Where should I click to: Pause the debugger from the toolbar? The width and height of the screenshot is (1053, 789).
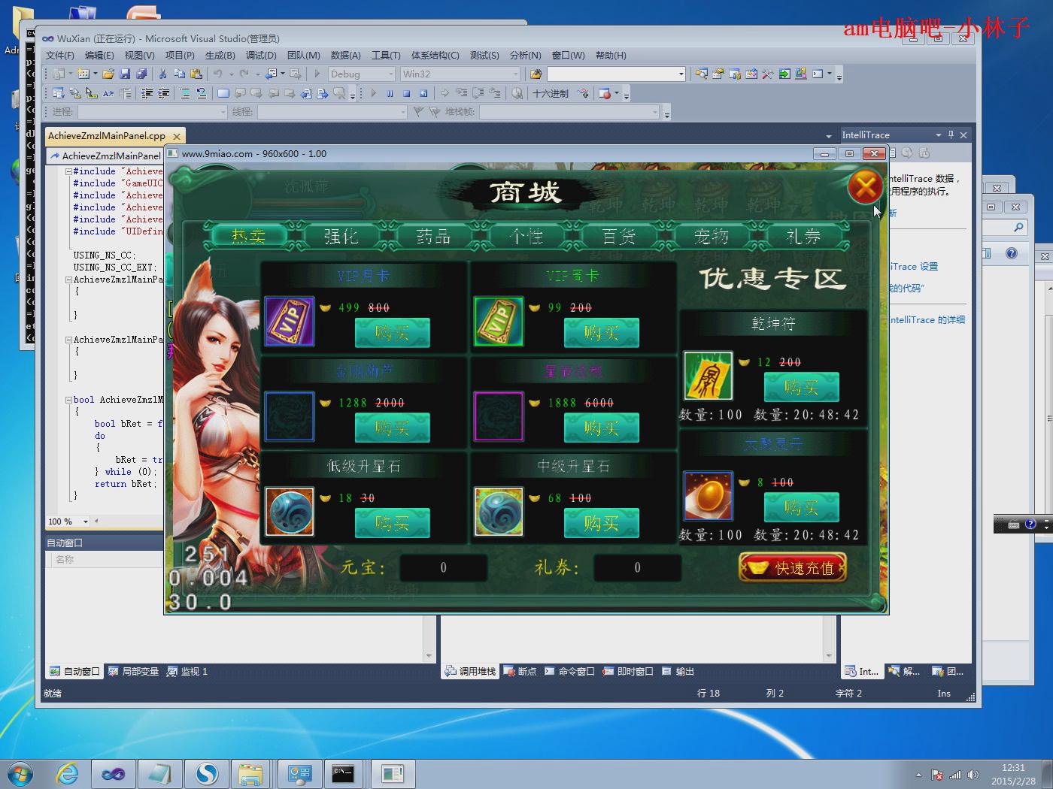click(x=390, y=93)
